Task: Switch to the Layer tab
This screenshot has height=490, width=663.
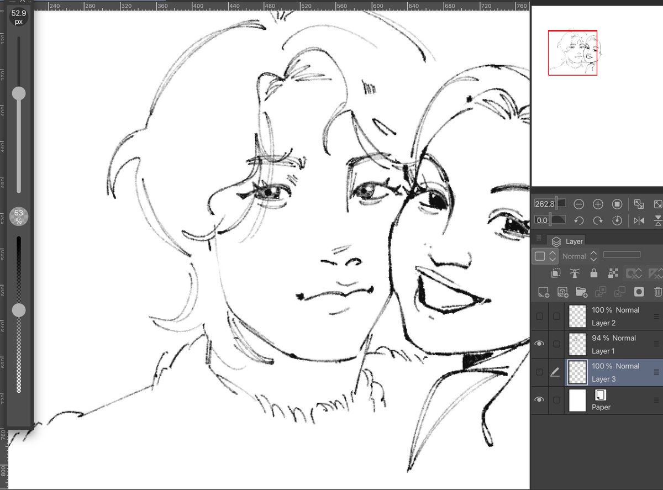Action: pos(567,241)
